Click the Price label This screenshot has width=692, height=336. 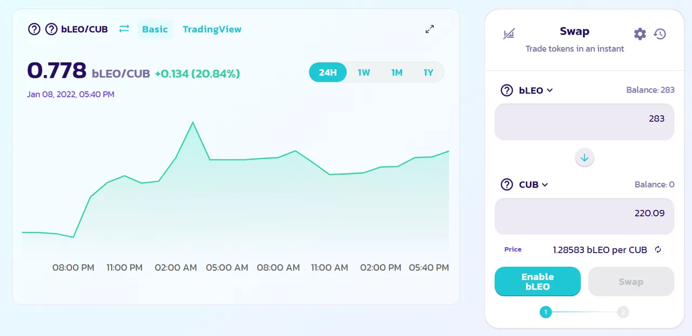click(513, 249)
